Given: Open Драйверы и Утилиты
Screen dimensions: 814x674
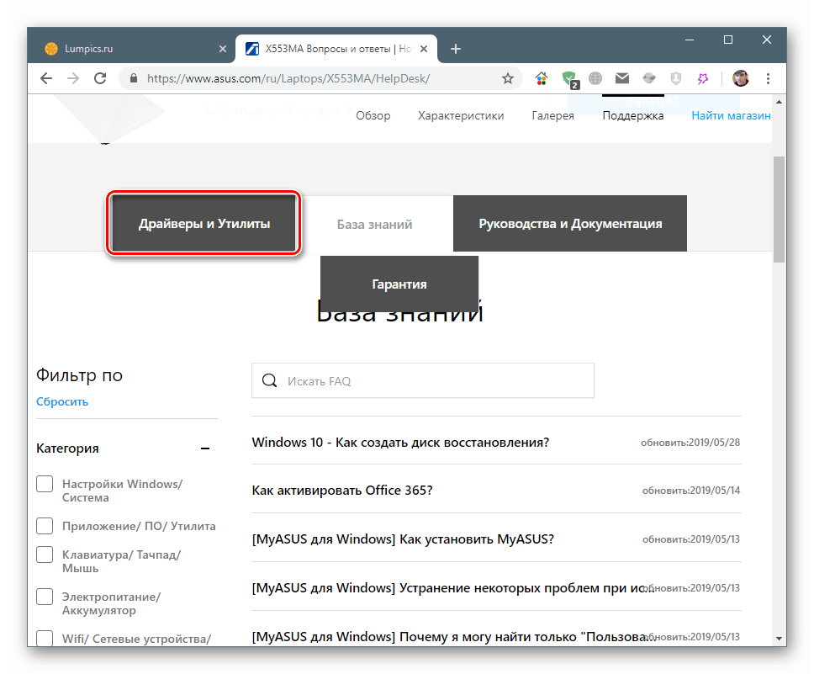Looking at the screenshot, I should (204, 224).
